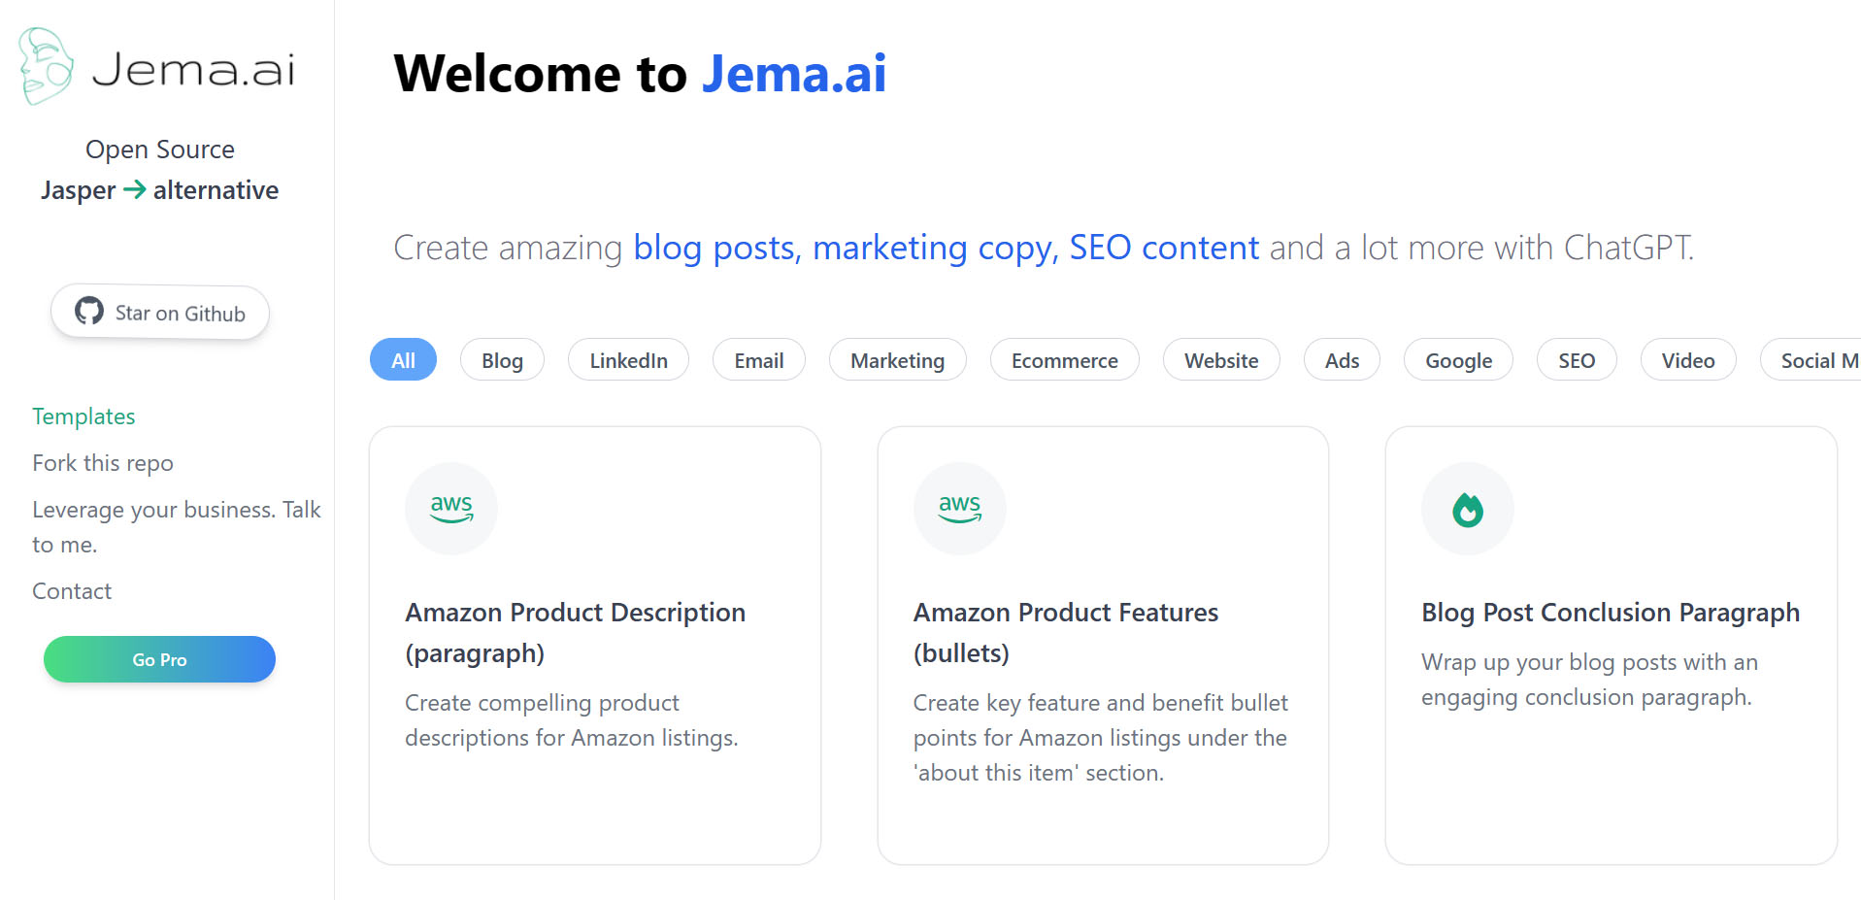
Task: Filter by Ecommerce templates
Action: click(x=1064, y=360)
